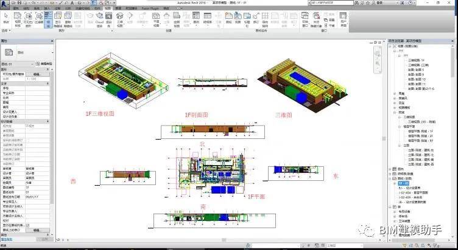
Task: Select sheet 1F - 01 in project browser
Action: (x=404, y=183)
